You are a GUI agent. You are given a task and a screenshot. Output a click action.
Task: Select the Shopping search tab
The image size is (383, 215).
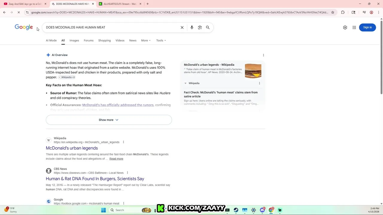click(104, 41)
